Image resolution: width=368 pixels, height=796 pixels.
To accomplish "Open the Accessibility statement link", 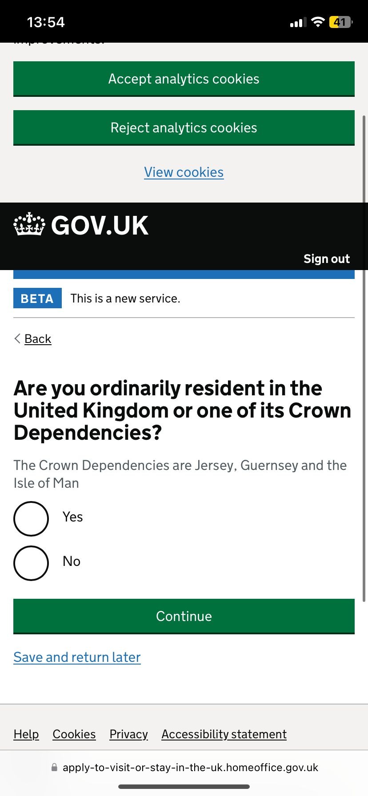I will 224,734.
